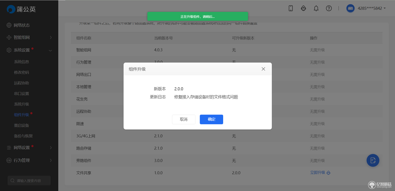395x191 pixels.
Task: Click the green upgrading notification banner
Action: pos(197,16)
